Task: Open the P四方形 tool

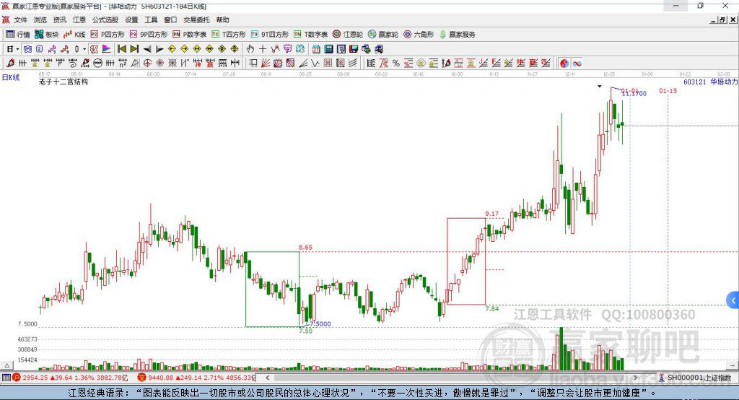Action: (x=108, y=35)
